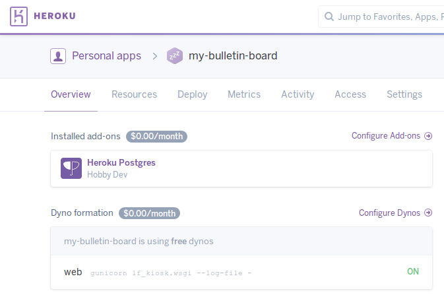The image size is (444, 297).
Task: Click the Personal apps user icon
Action: pos(58,56)
